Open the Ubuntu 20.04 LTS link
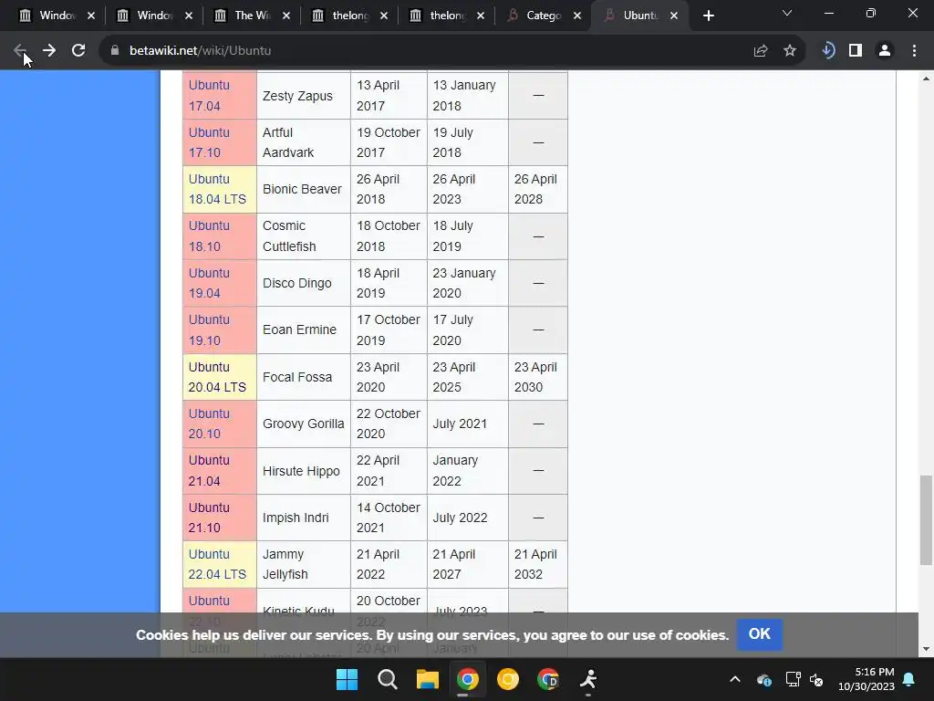 tap(217, 377)
